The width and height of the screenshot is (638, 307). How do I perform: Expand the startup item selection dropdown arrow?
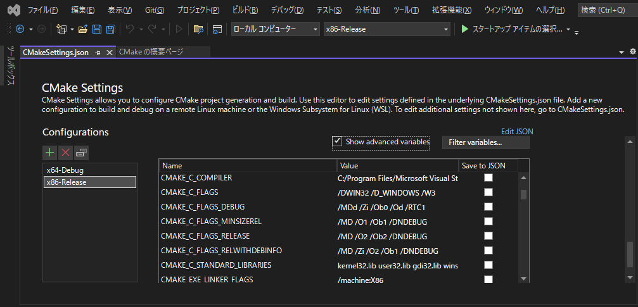coord(568,30)
